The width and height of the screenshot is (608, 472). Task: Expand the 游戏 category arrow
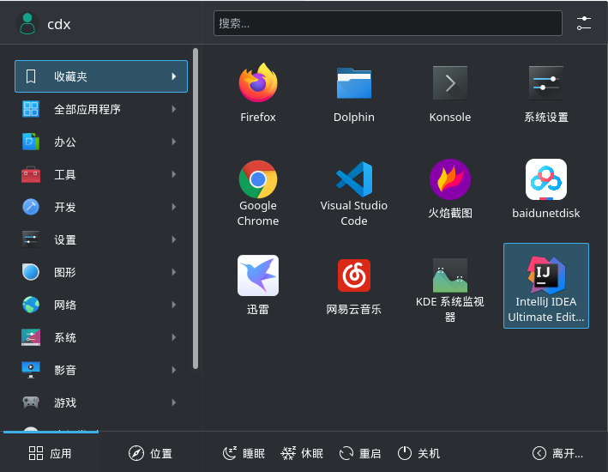(174, 402)
